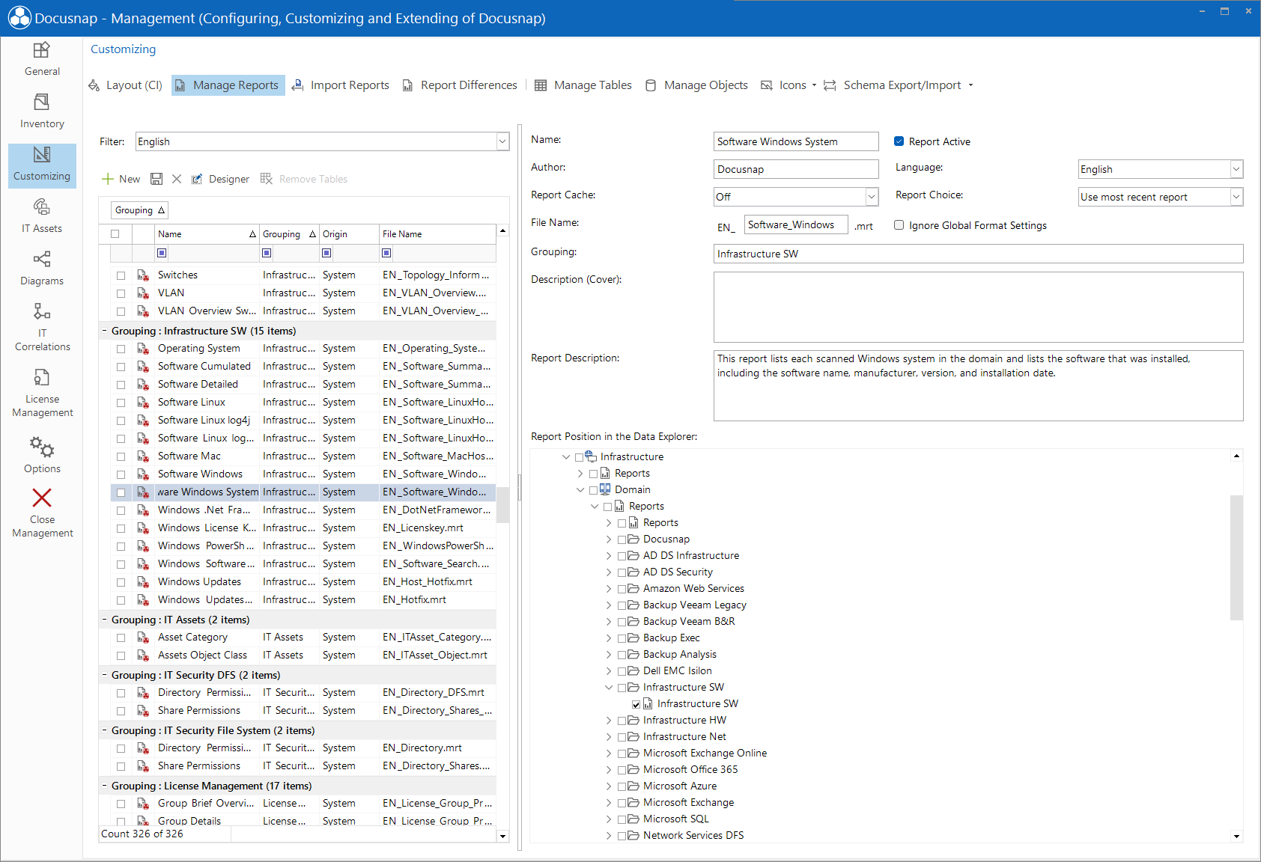The image size is (1261, 862).
Task: Check the box for Windows Updates row
Action: click(x=121, y=582)
